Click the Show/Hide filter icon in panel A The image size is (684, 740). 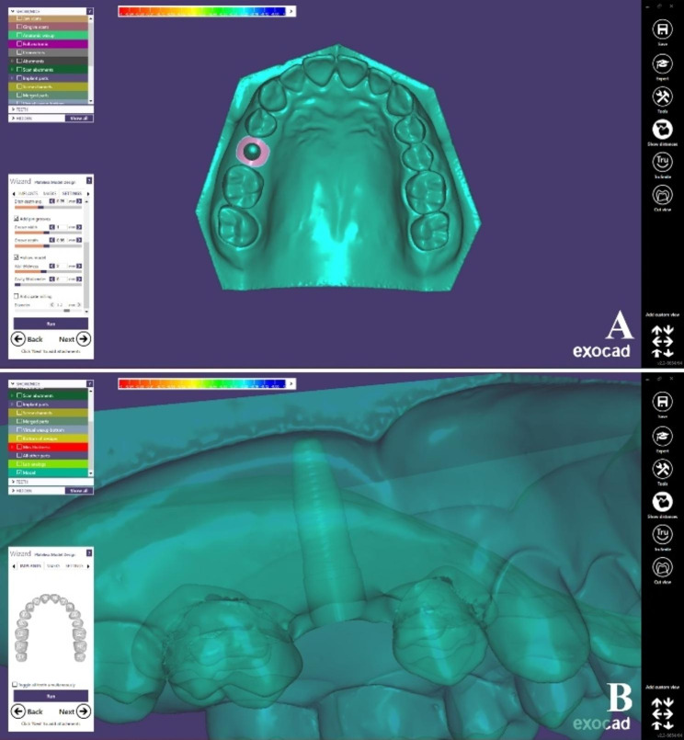click(x=90, y=11)
